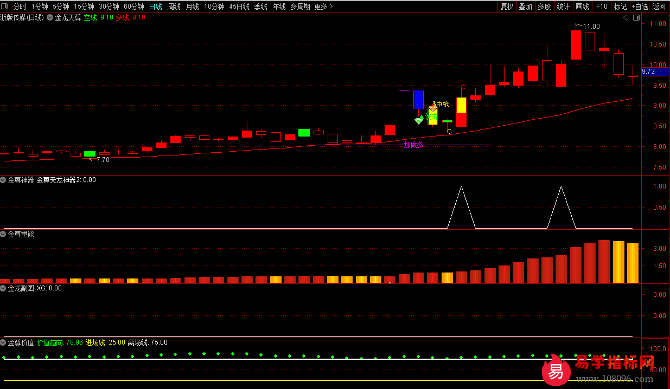This screenshot has width=670, height=389.
Task: Enable 叠加 overlay mode
Action: 525,7
